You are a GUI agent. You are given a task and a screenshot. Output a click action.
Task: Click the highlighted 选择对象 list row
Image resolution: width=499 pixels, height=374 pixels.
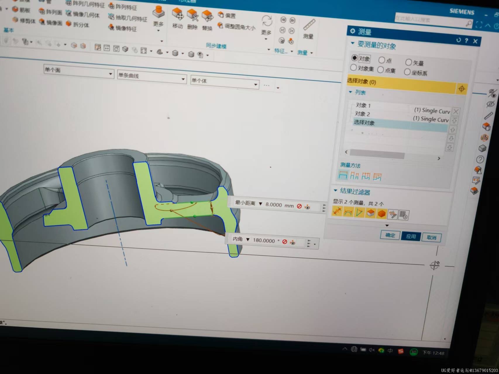(x=400, y=125)
